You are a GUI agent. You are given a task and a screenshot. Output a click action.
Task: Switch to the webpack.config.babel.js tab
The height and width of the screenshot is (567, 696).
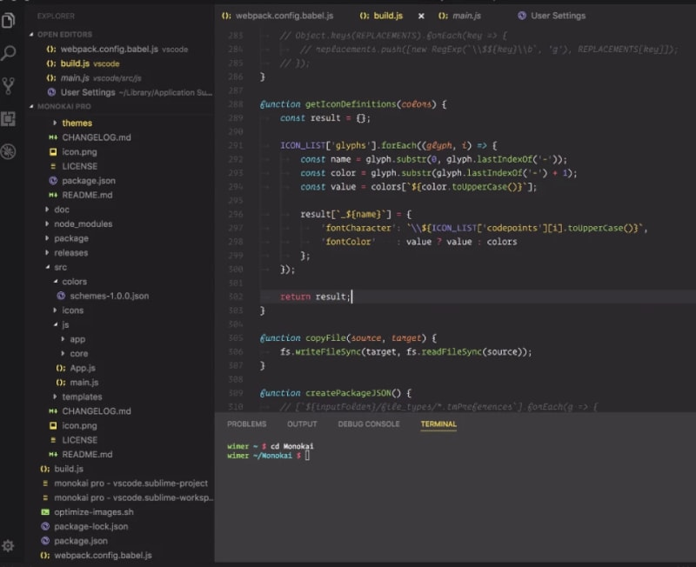coord(284,16)
